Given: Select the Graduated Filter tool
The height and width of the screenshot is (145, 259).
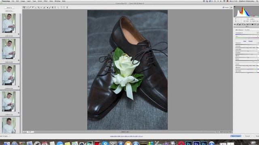Looking at the screenshot, I should [x=53, y=7].
